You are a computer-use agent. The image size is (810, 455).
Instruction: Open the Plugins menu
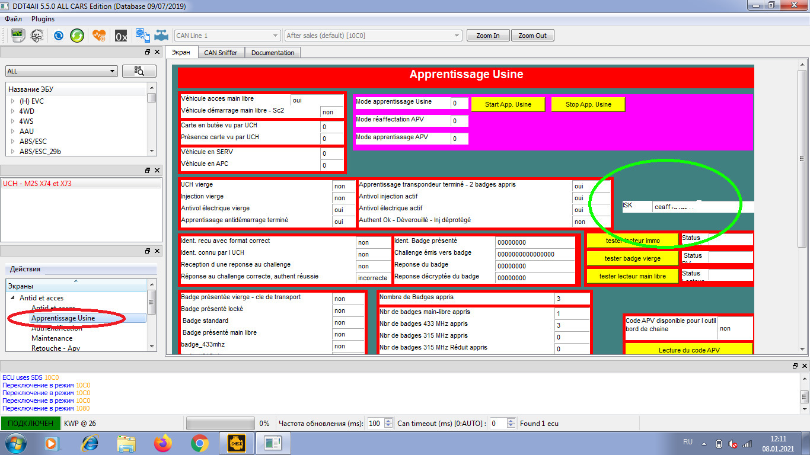(43, 19)
